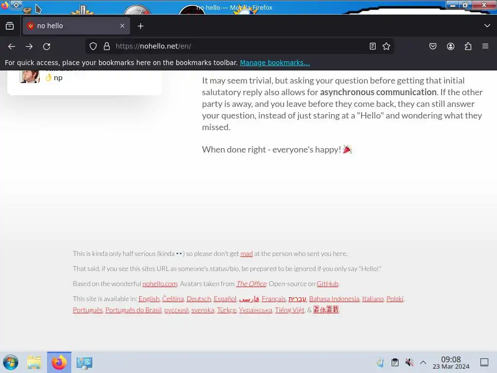497x373 pixels.
Task: Open nohello.com link
Action: (x=160, y=284)
